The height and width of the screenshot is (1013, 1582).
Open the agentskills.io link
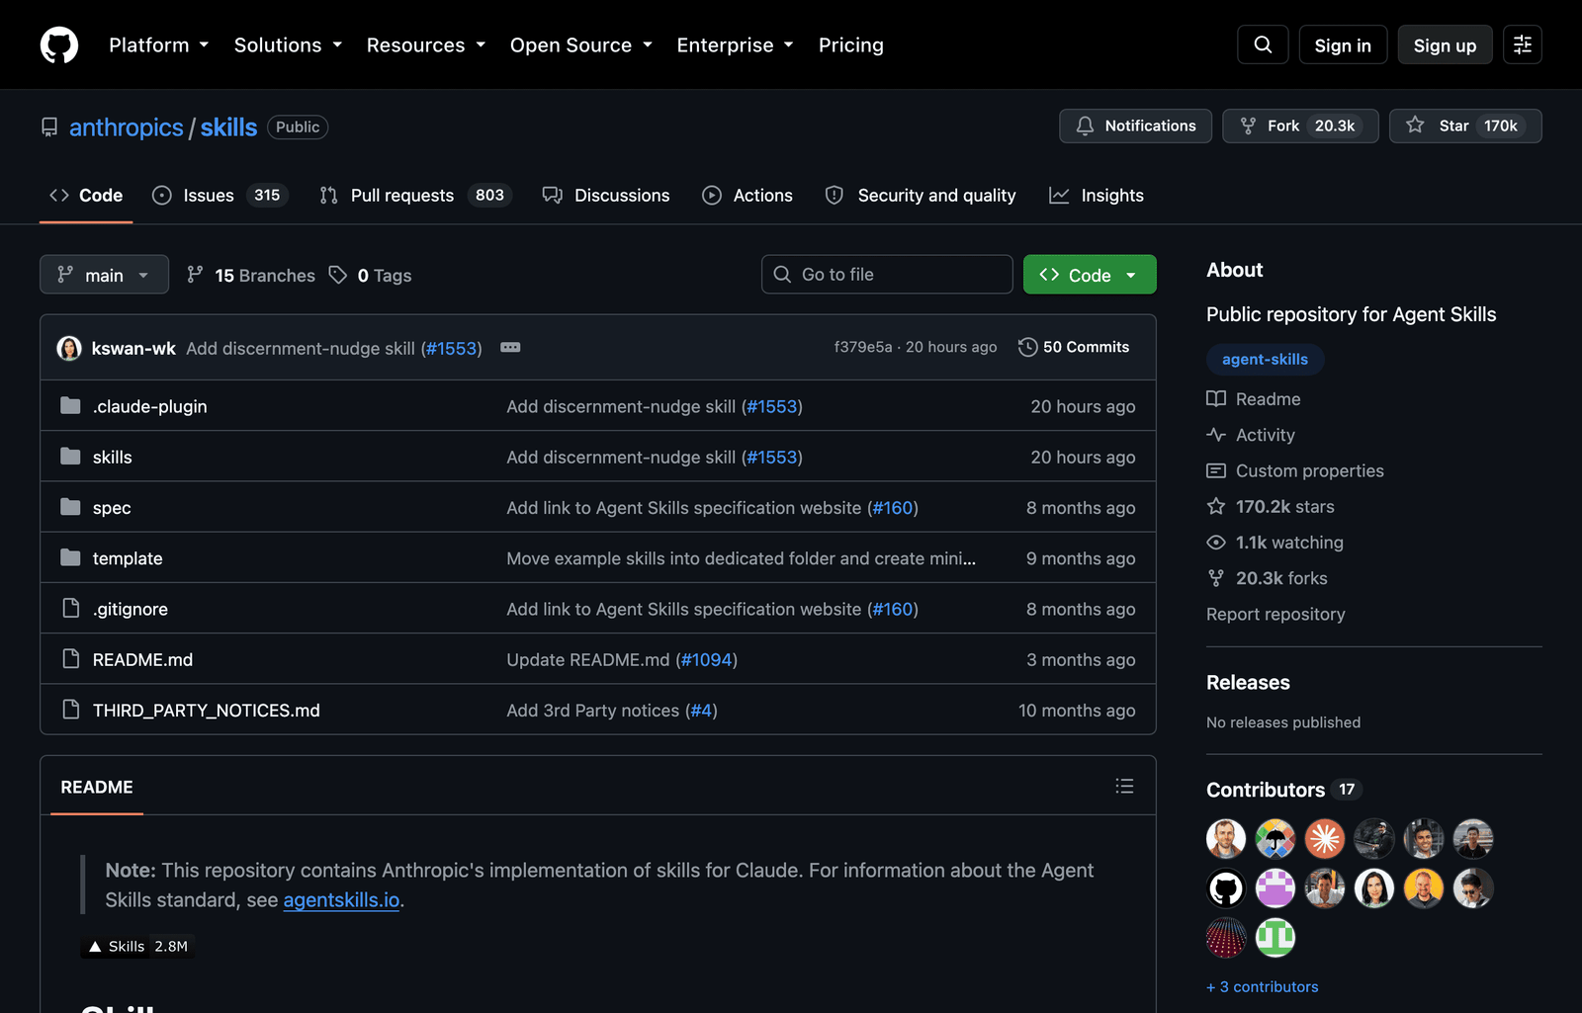coord(341,899)
